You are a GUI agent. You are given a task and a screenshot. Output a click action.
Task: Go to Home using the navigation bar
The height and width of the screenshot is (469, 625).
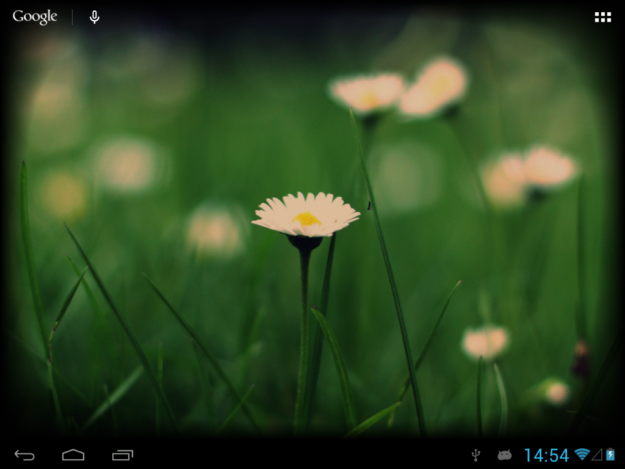click(x=73, y=455)
